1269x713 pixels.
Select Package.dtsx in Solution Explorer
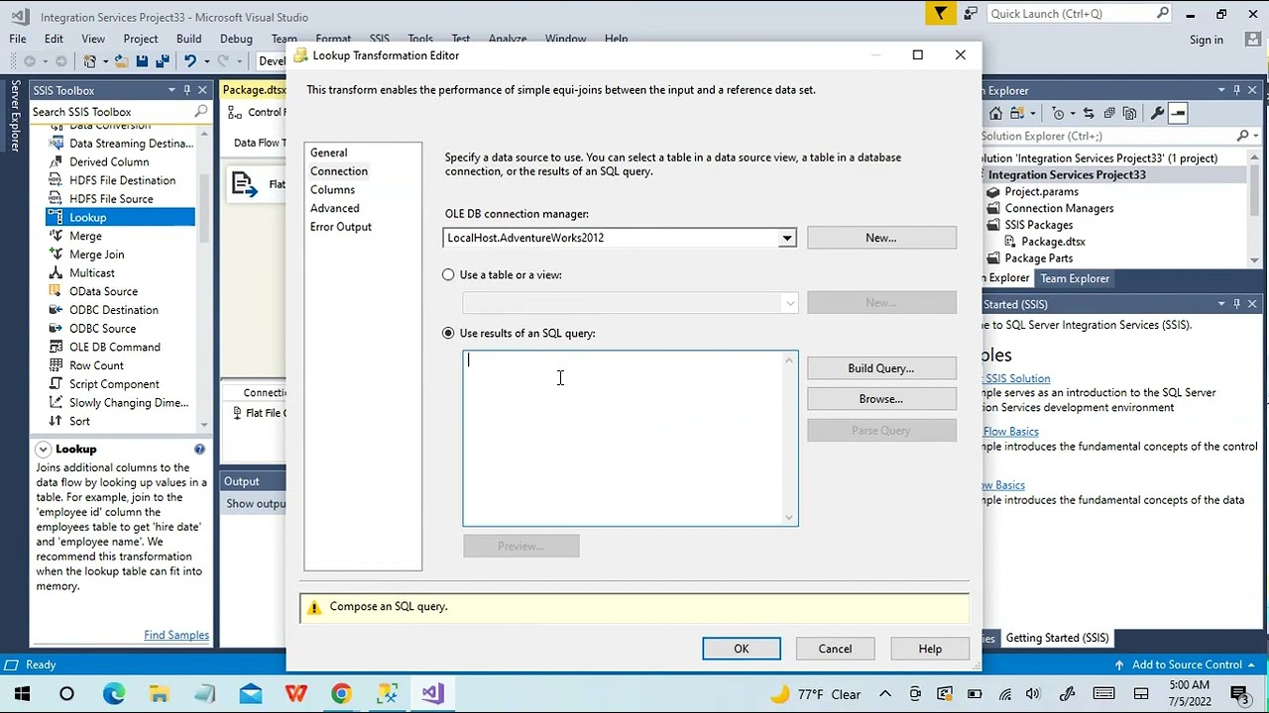tap(1053, 242)
